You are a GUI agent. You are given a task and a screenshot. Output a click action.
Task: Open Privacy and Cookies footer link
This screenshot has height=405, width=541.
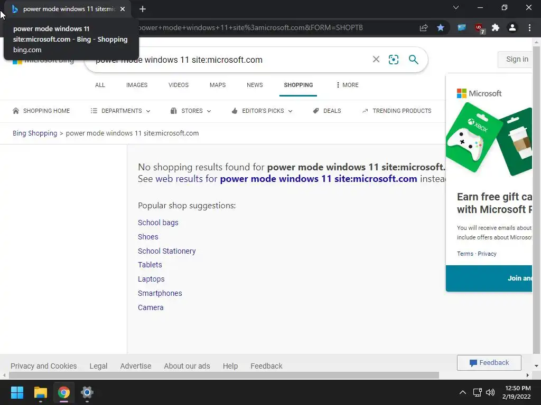43,366
